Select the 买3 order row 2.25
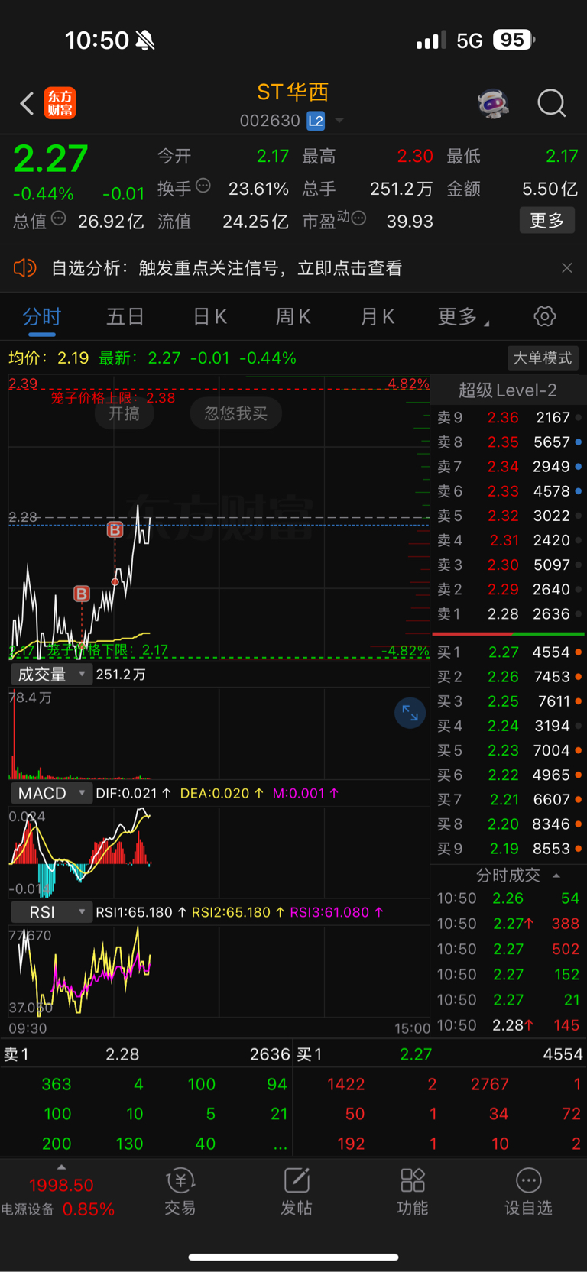The height and width of the screenshot is (1272, 587). (x=509, y=701)
